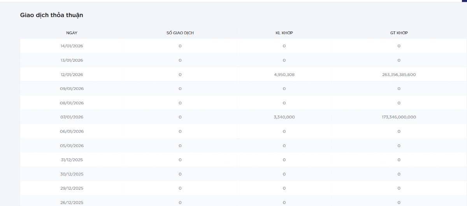Click the 3,340,000 matched volume value
Image resolution: width=467 pixels, height=206 pixels.
click(284, 117)
